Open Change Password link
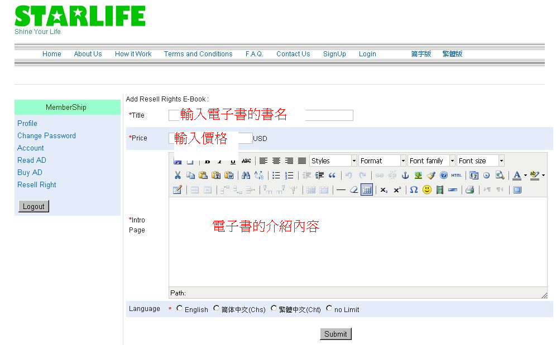556x345 pixels. 46,135
